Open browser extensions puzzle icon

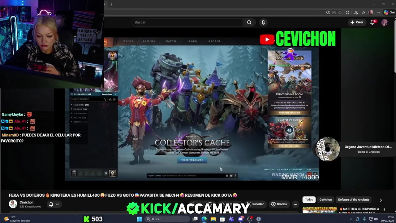(347, 12)
